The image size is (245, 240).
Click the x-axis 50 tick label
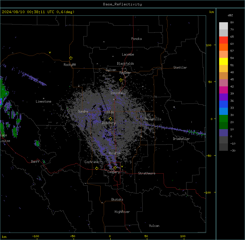click(146, 236)
